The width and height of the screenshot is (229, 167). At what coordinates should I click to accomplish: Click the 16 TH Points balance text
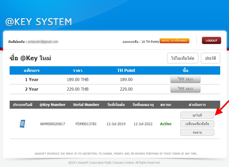coord(150,42)
